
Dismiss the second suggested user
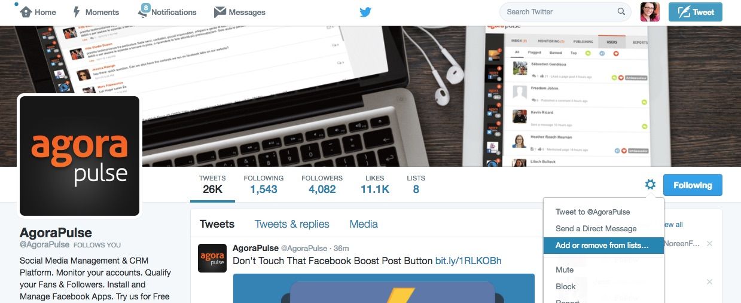709,282
